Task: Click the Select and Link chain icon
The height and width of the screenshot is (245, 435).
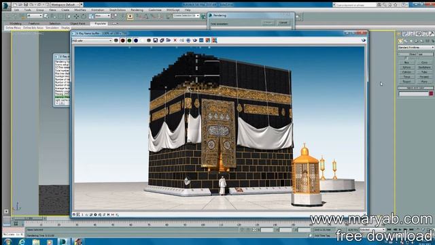Action: pyautogui.click(x=7, y=16)
